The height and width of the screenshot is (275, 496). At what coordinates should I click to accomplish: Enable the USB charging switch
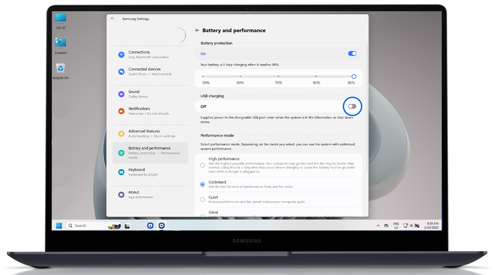tap(352, 106)
